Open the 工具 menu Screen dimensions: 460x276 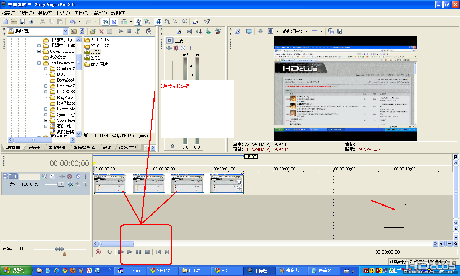[81, 13]
